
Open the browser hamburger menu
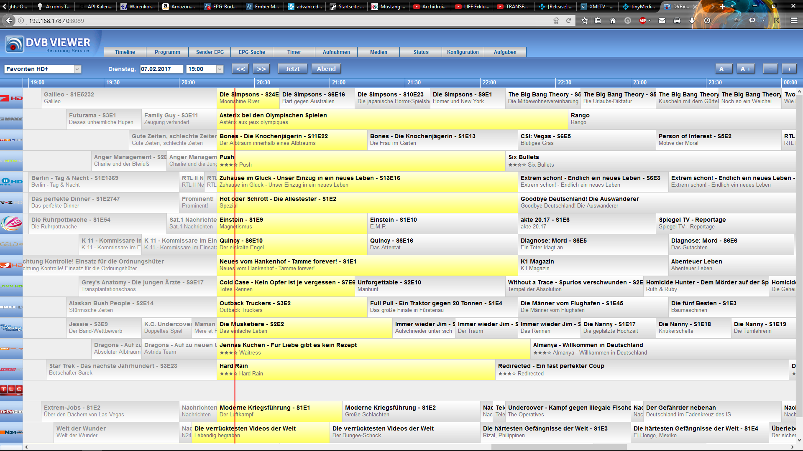click(794, 20)
